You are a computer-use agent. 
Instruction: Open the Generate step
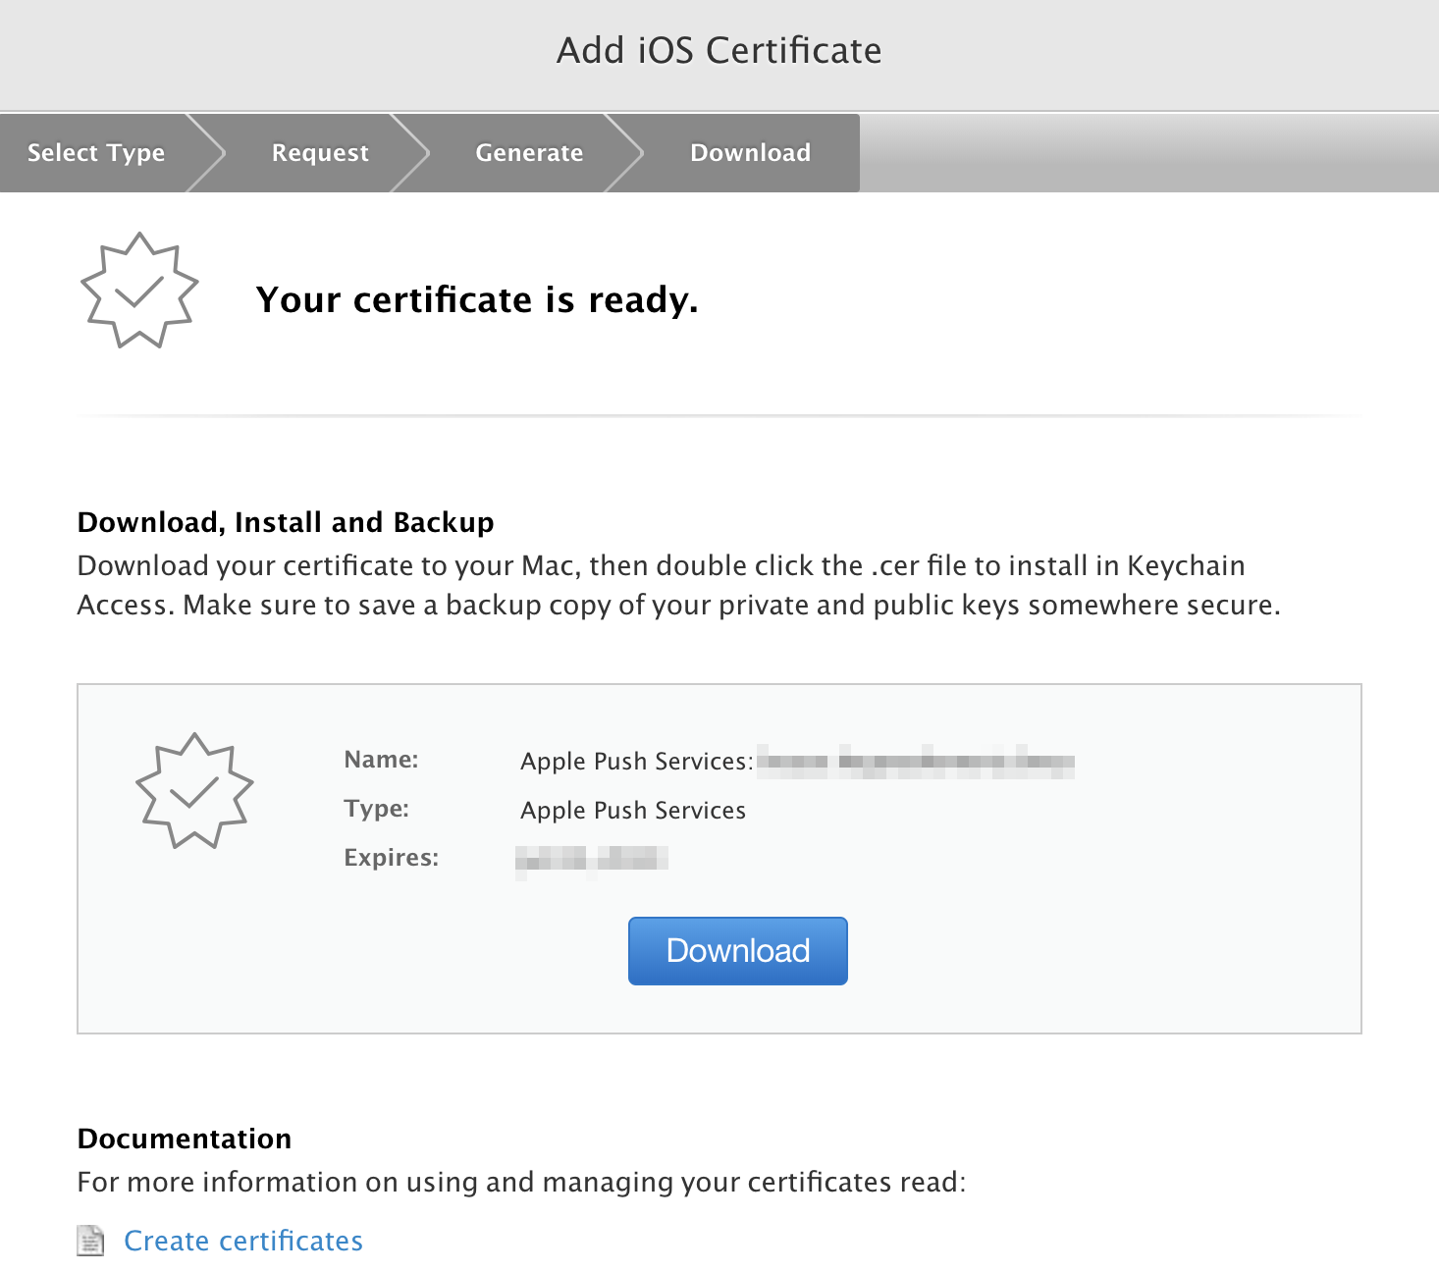[x=529, y=152]
